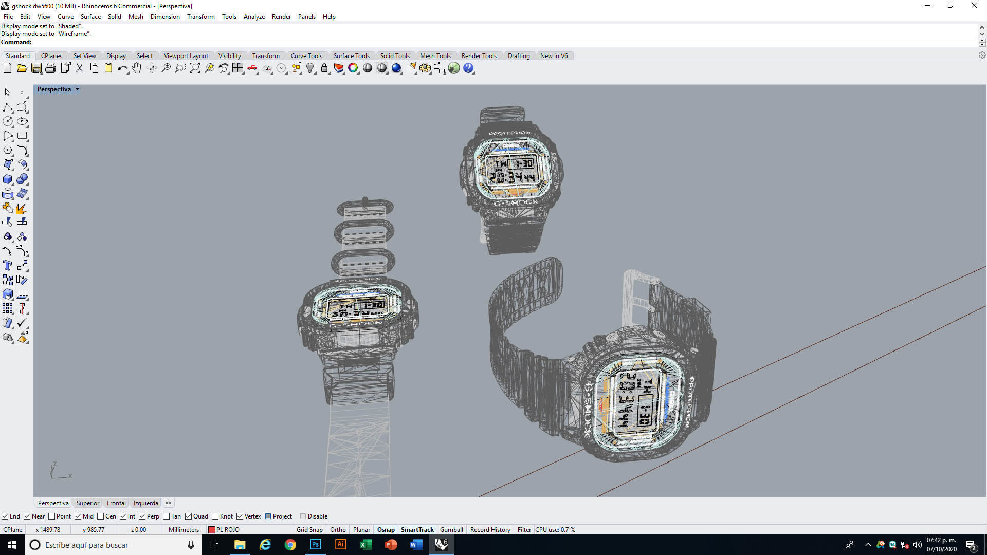
Task: Click the PL ROJO layer color swatch
Action: pyautogui.click(x=211, y=530)
